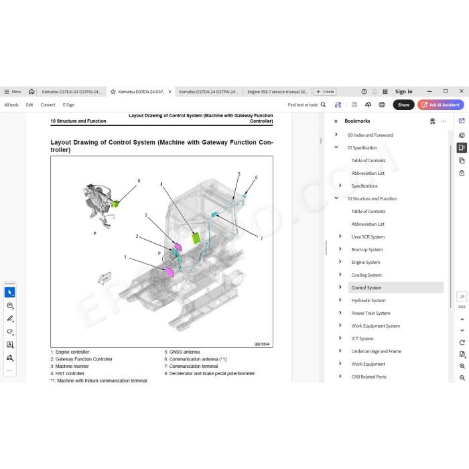Open the All tools menu
Screen dimensions: 469x469
(11, 105)
